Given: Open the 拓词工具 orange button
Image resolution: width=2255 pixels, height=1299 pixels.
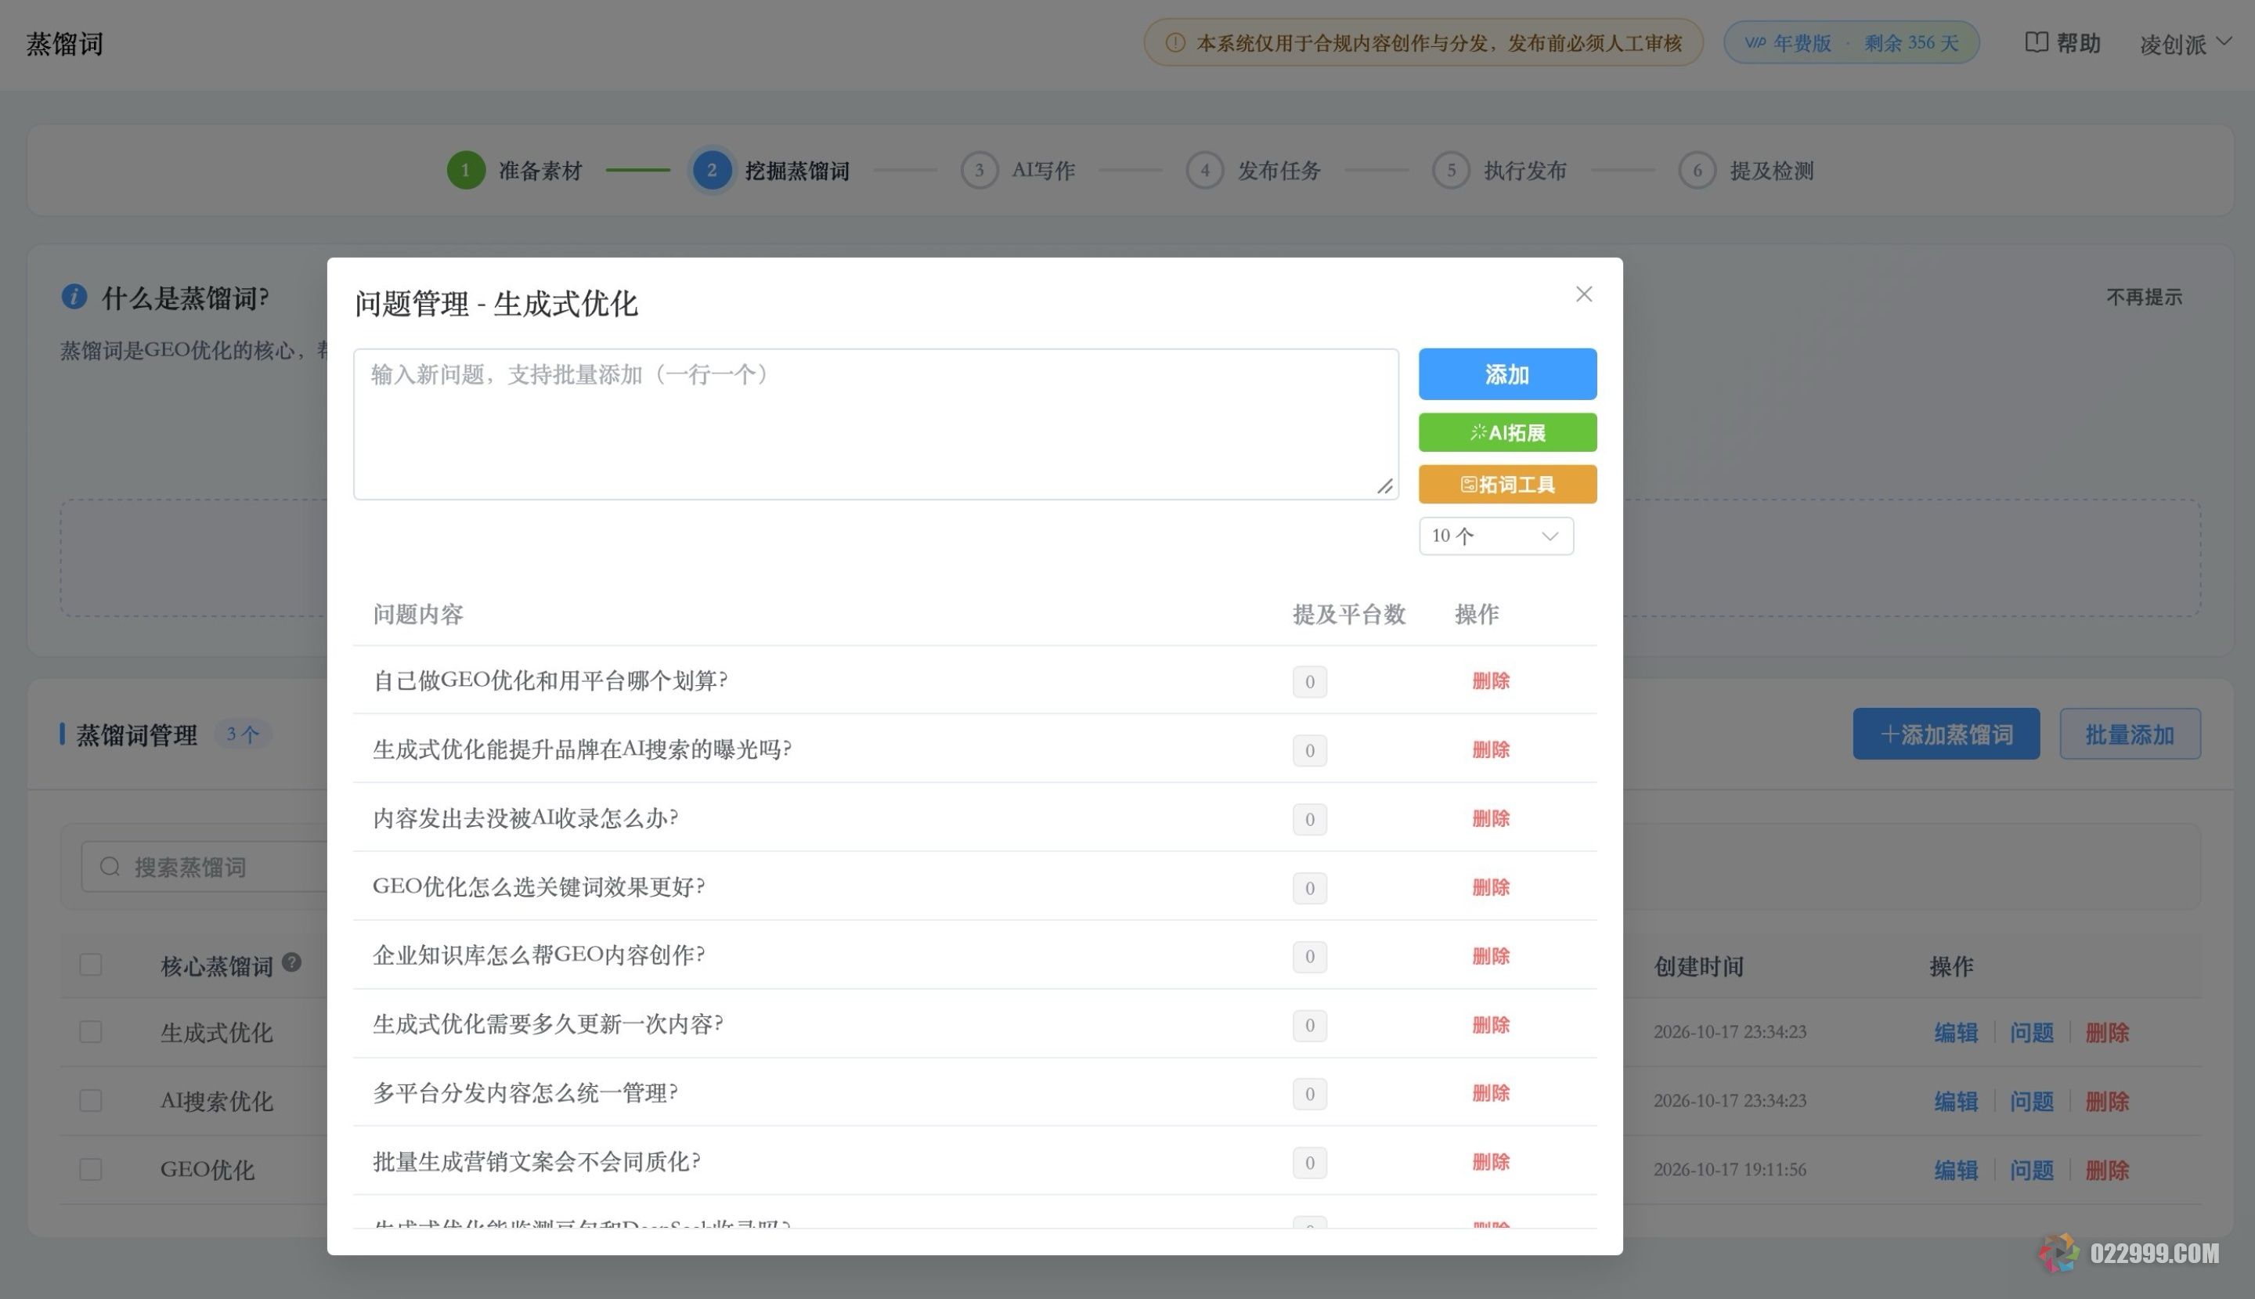Looking at the screenshot, I should (x=1507, y=485).
